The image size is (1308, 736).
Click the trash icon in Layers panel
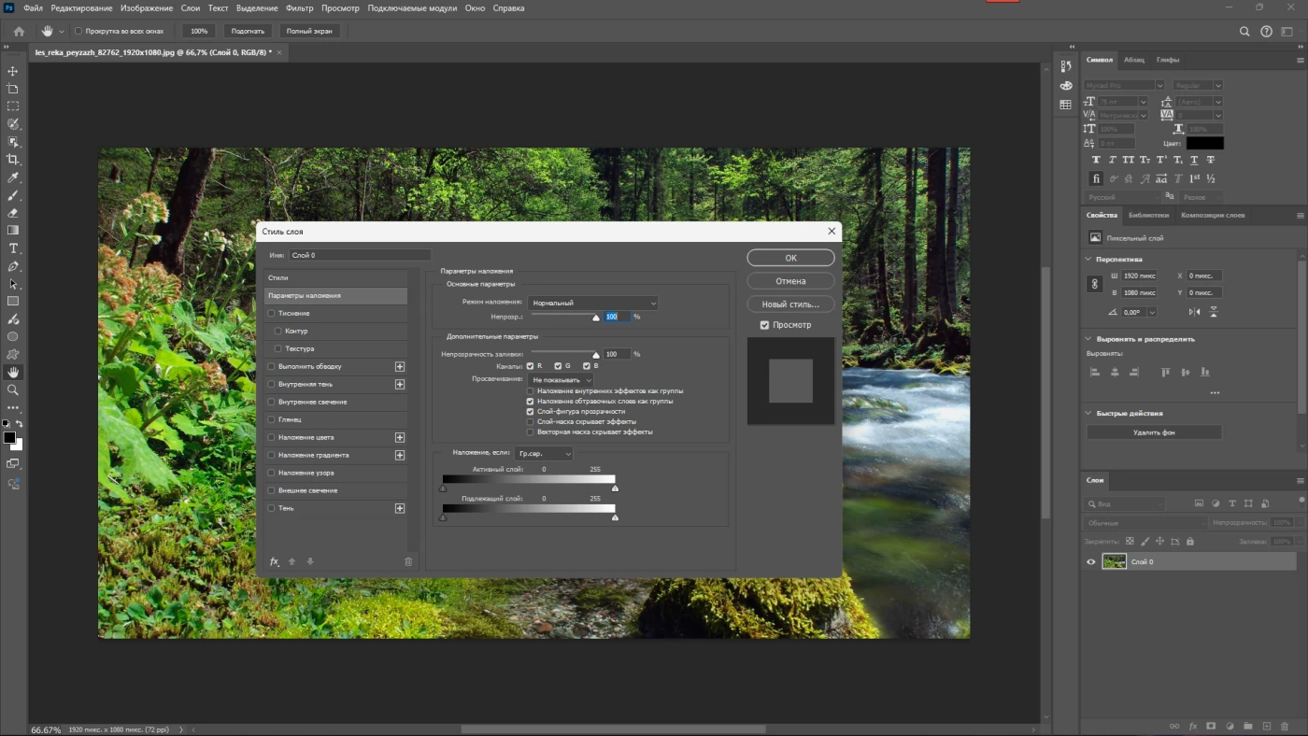point(1285,726)
